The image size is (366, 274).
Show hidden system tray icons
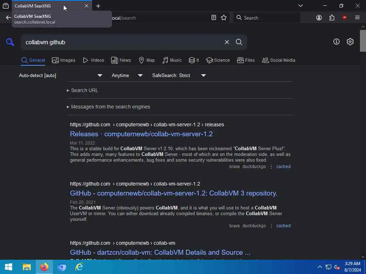[320, 267]
